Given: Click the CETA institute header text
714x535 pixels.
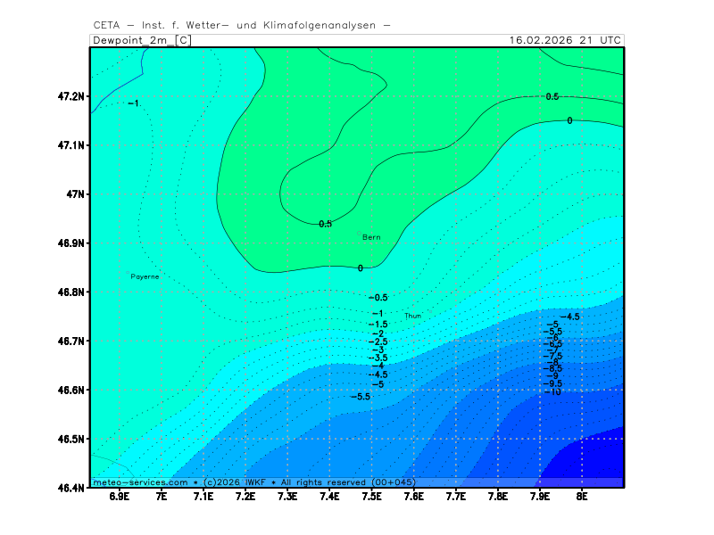Looking at the screenshot, I should pos(241,26).
